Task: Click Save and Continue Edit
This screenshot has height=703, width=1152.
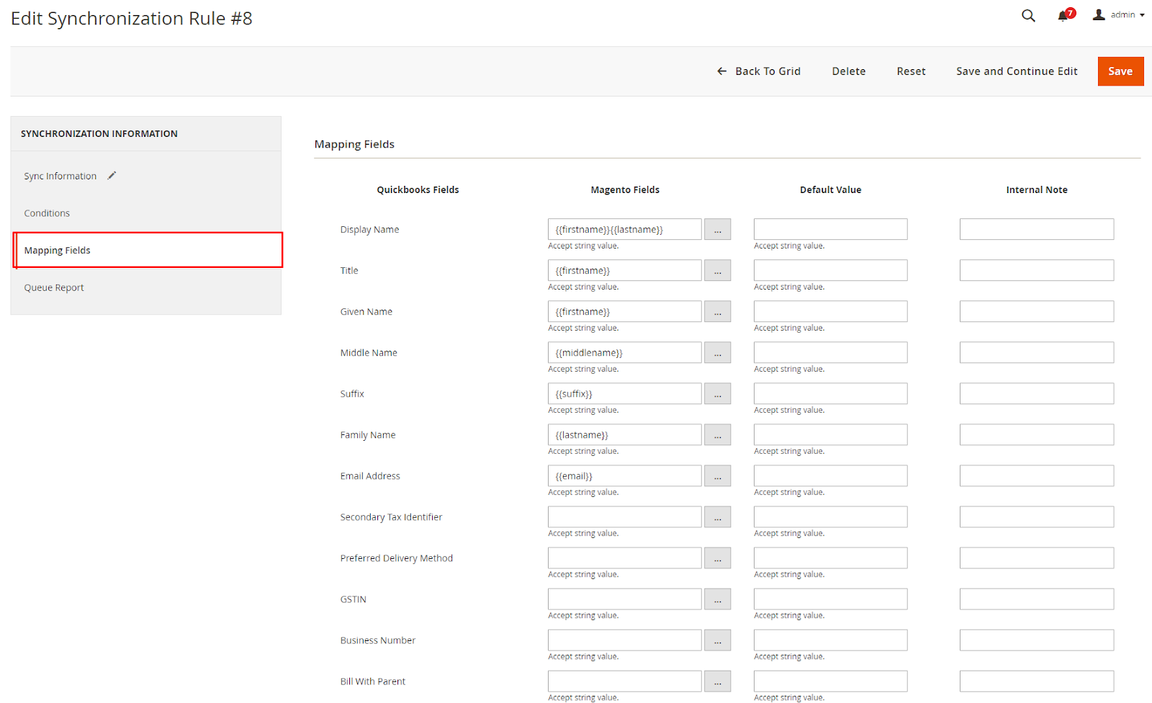Action: coord(1016,71)
